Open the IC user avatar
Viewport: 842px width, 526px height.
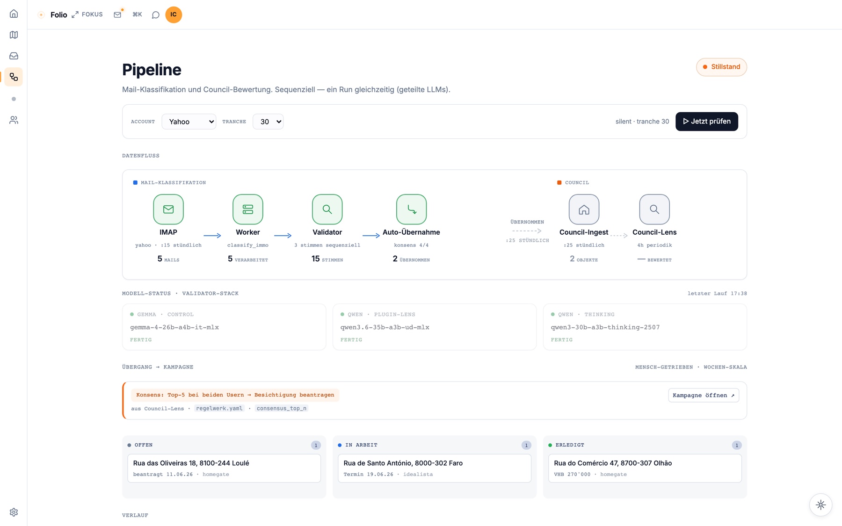174,14
